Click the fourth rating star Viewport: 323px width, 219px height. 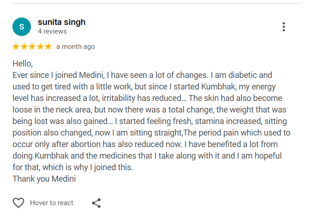[x=40, y=47]
